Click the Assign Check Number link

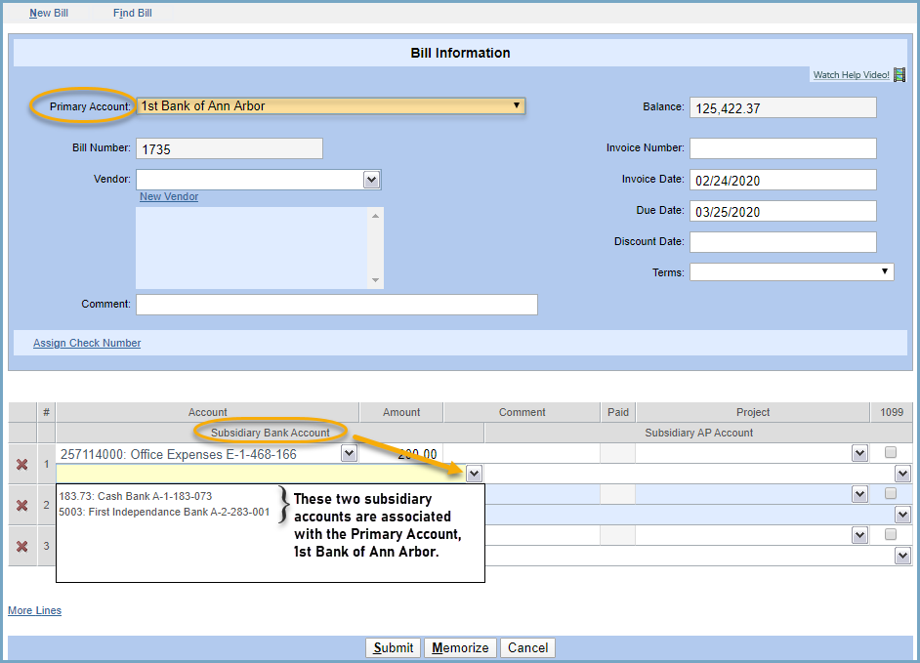click(87, 344)
